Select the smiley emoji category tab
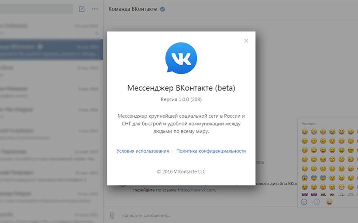Image resolution: width=358 pixels, height=223 pixels. tap(304, 202)
